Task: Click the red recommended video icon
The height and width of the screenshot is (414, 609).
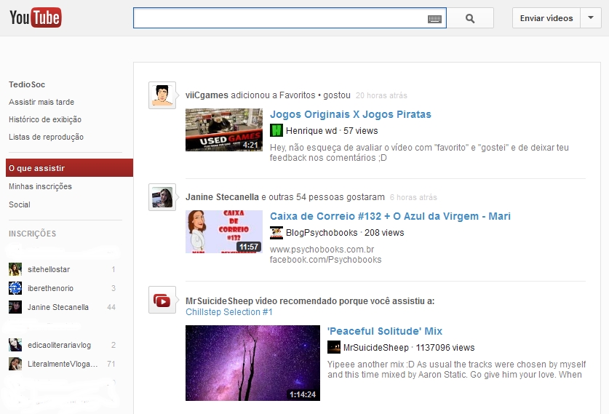Action: point(162,300)
